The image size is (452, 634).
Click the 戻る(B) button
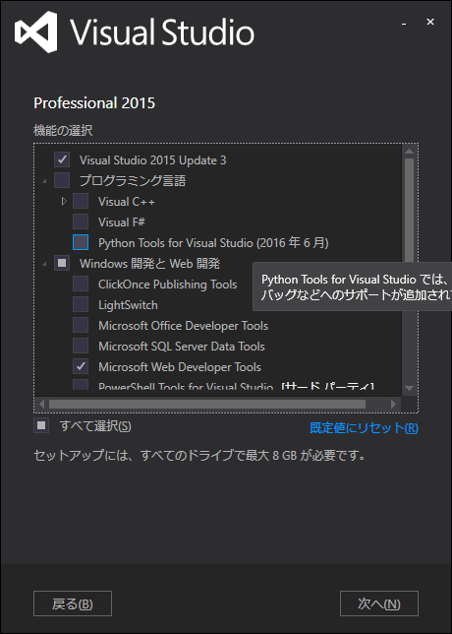coord(73,604)
